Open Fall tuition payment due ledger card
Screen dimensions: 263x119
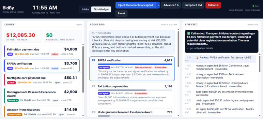coord(41,51)
